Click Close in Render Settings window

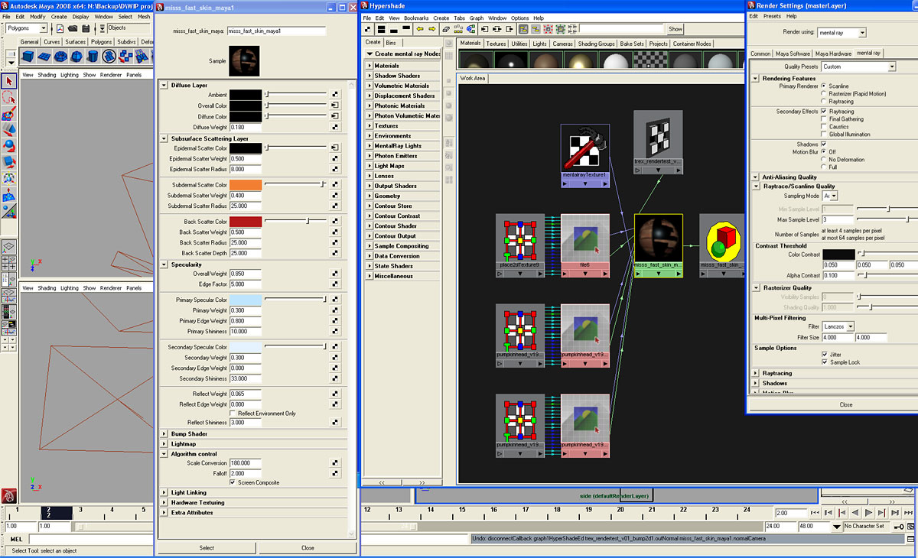pos(845,405)
